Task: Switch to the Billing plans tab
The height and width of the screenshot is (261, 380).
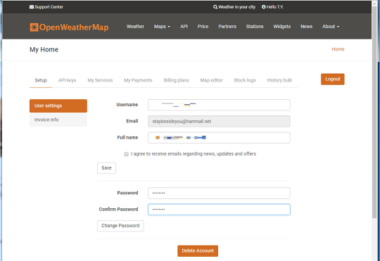Action: point(176,80)
